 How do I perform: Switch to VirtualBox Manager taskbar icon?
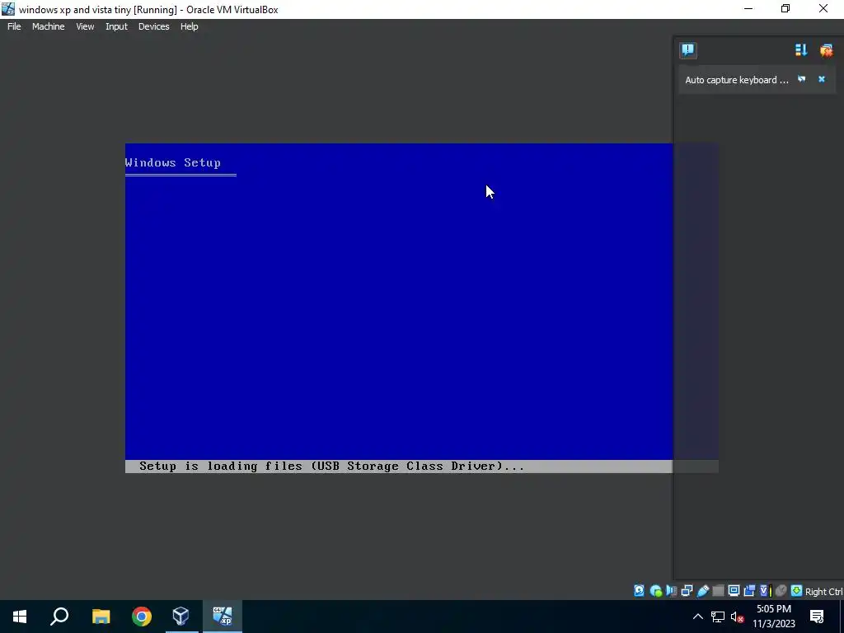click(x=181, y=617)
